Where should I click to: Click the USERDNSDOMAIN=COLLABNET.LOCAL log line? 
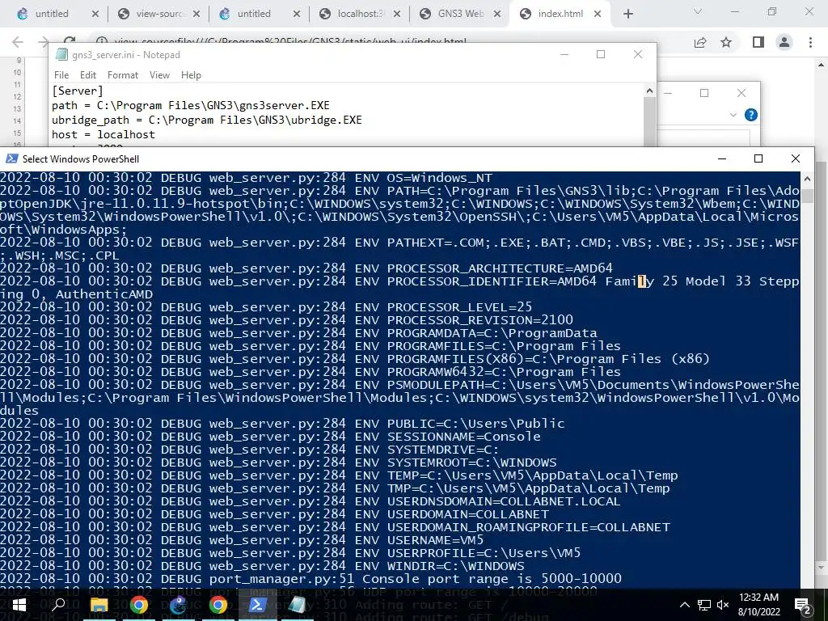pos(310,501)
